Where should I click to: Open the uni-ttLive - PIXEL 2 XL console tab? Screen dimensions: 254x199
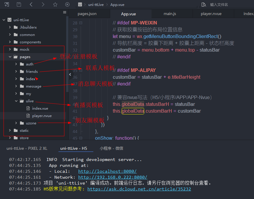pos(27,148)
